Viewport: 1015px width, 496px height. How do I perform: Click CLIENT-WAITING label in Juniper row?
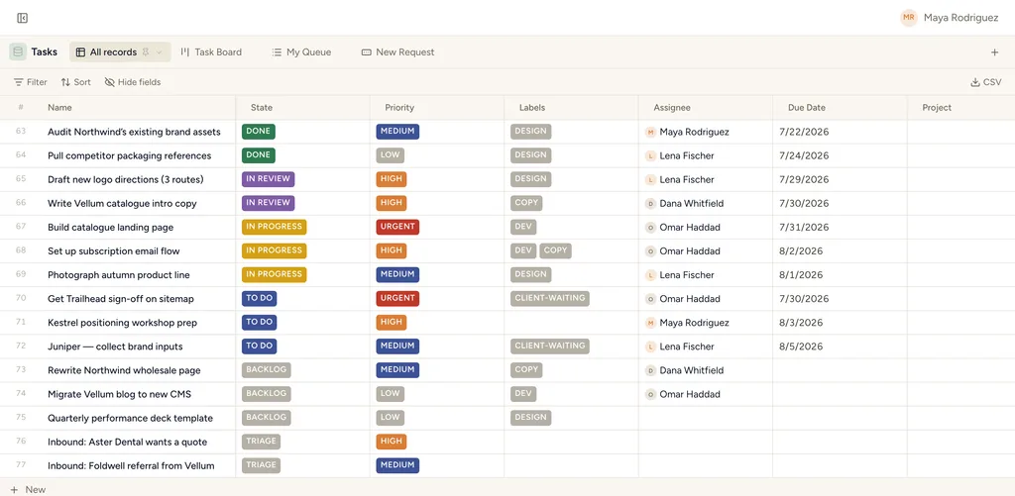point(549,346)
